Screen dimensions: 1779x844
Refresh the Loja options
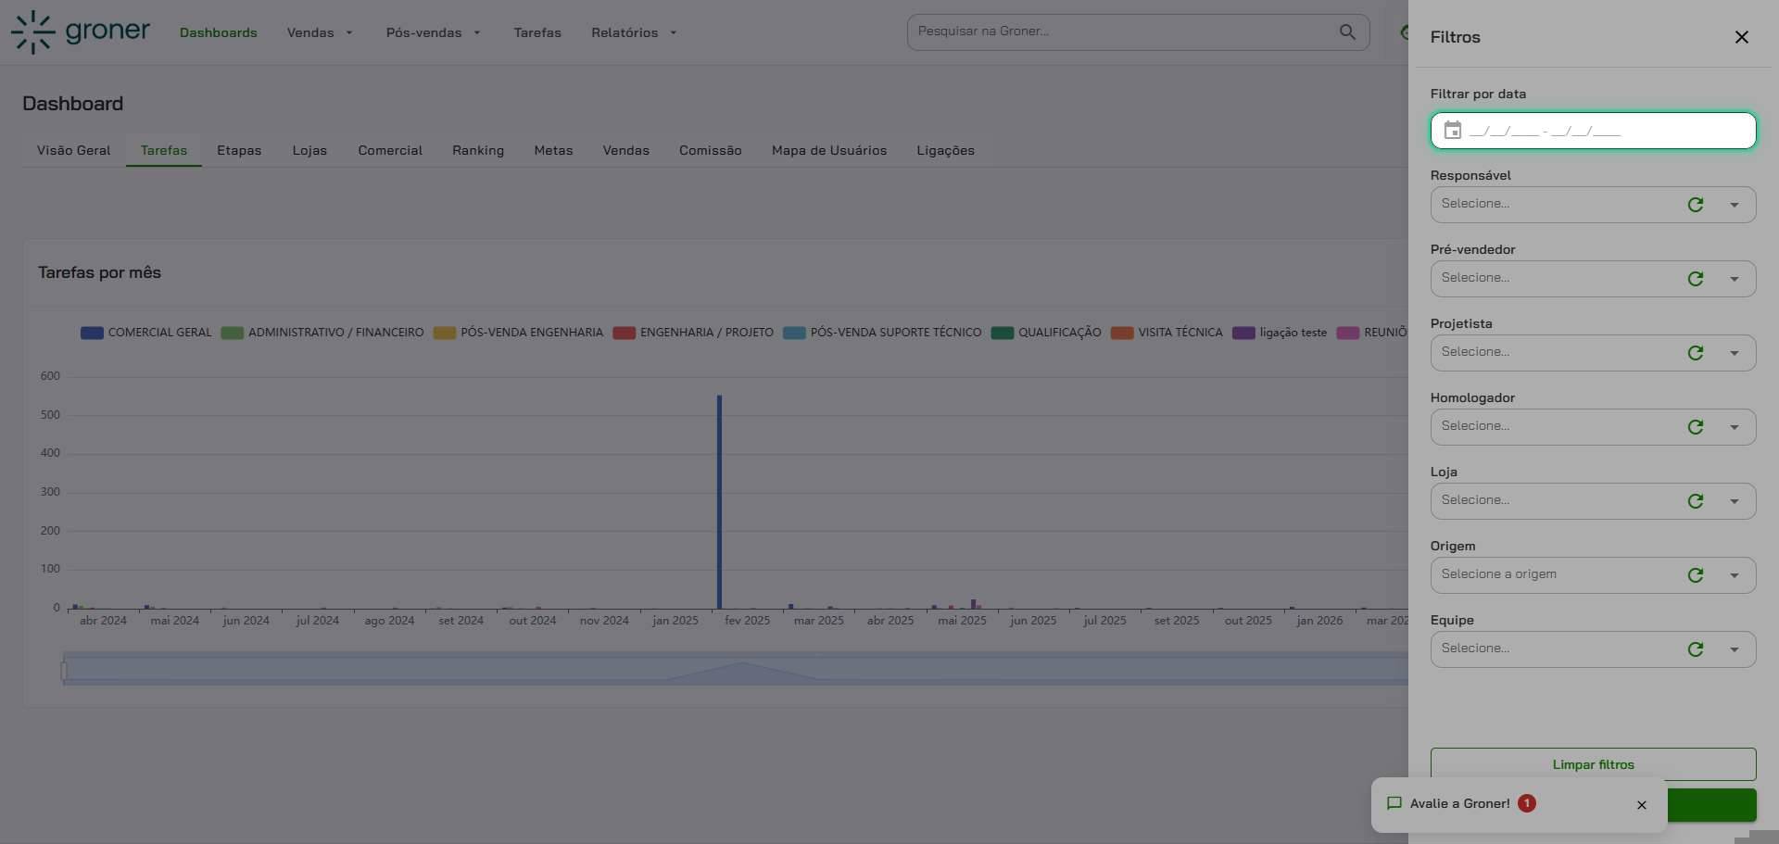1695,501
